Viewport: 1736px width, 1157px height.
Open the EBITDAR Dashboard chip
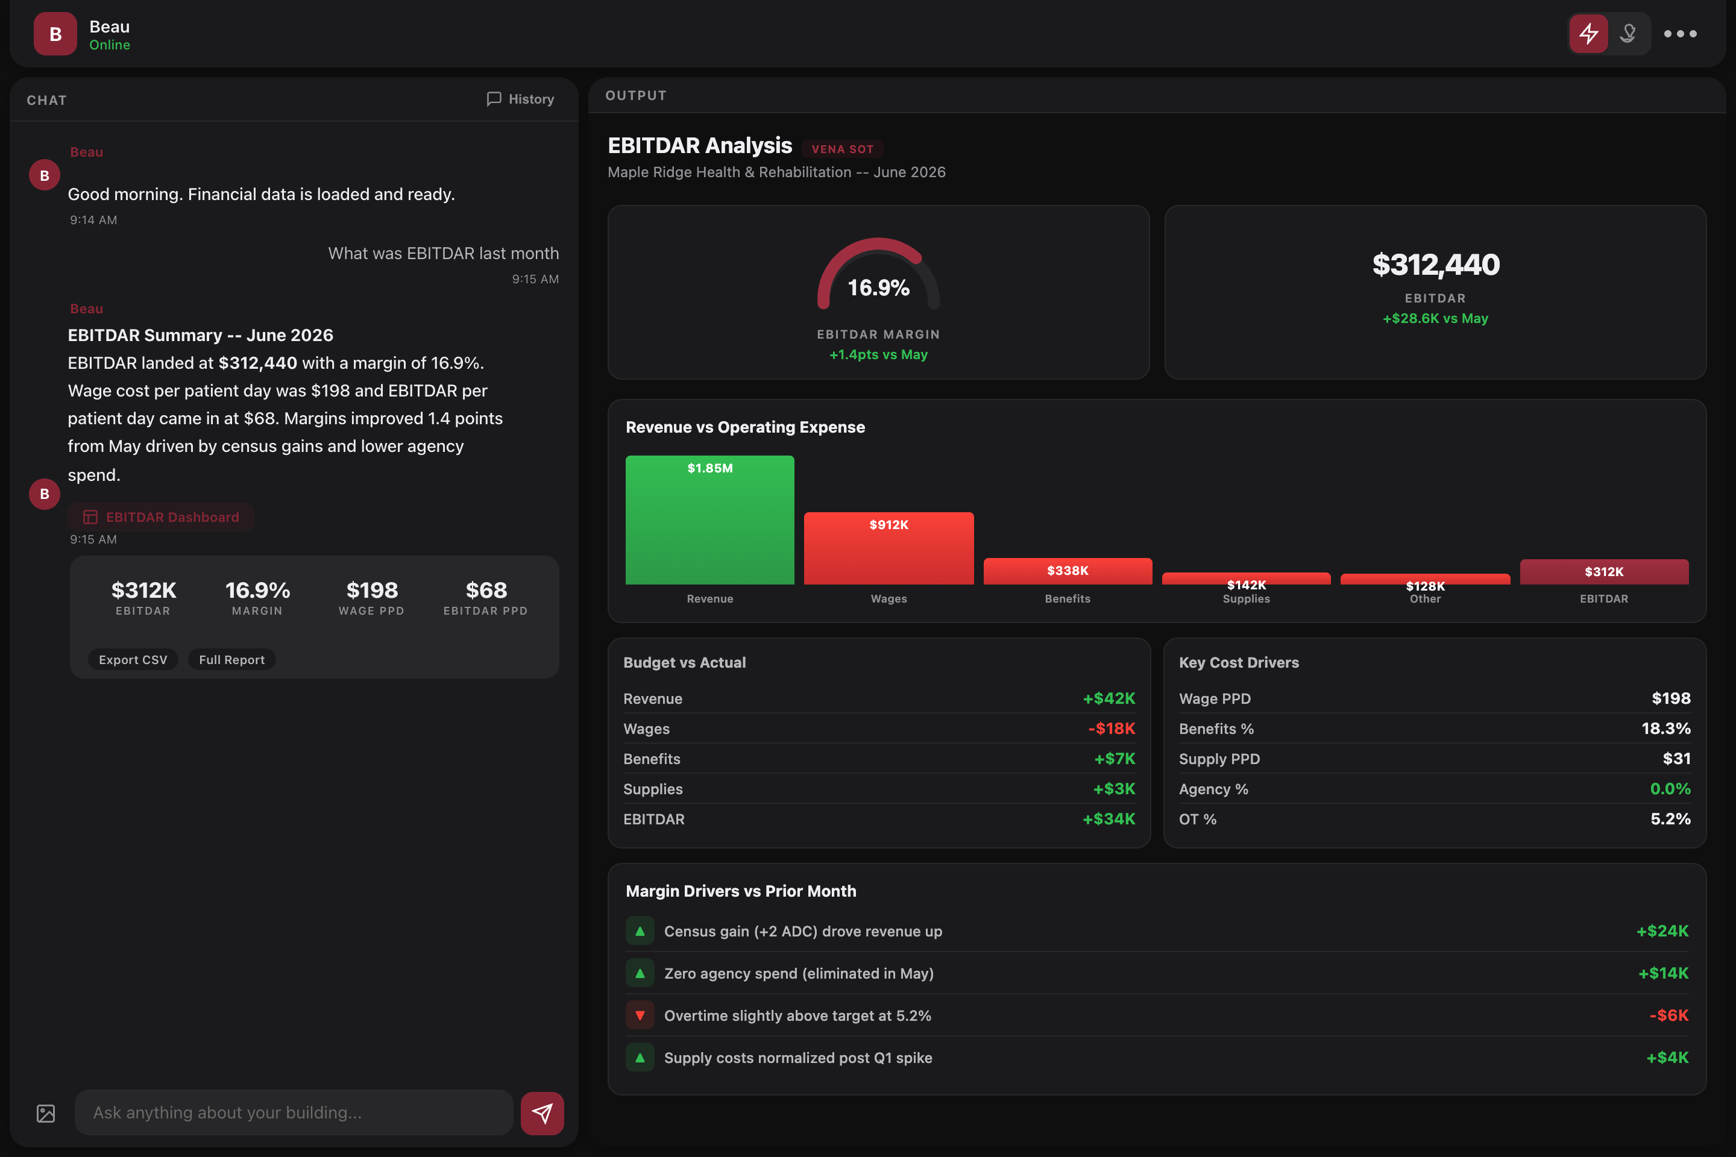tap(161, 517)
